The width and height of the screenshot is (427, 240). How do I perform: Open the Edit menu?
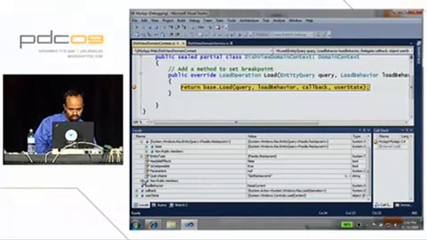144,21
